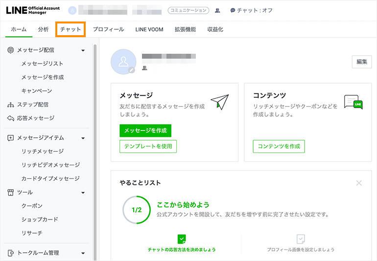This screenshot has height=261, width=377.
Task: Collapse the メッセージアイテム sidebar section
Action: 83,138
